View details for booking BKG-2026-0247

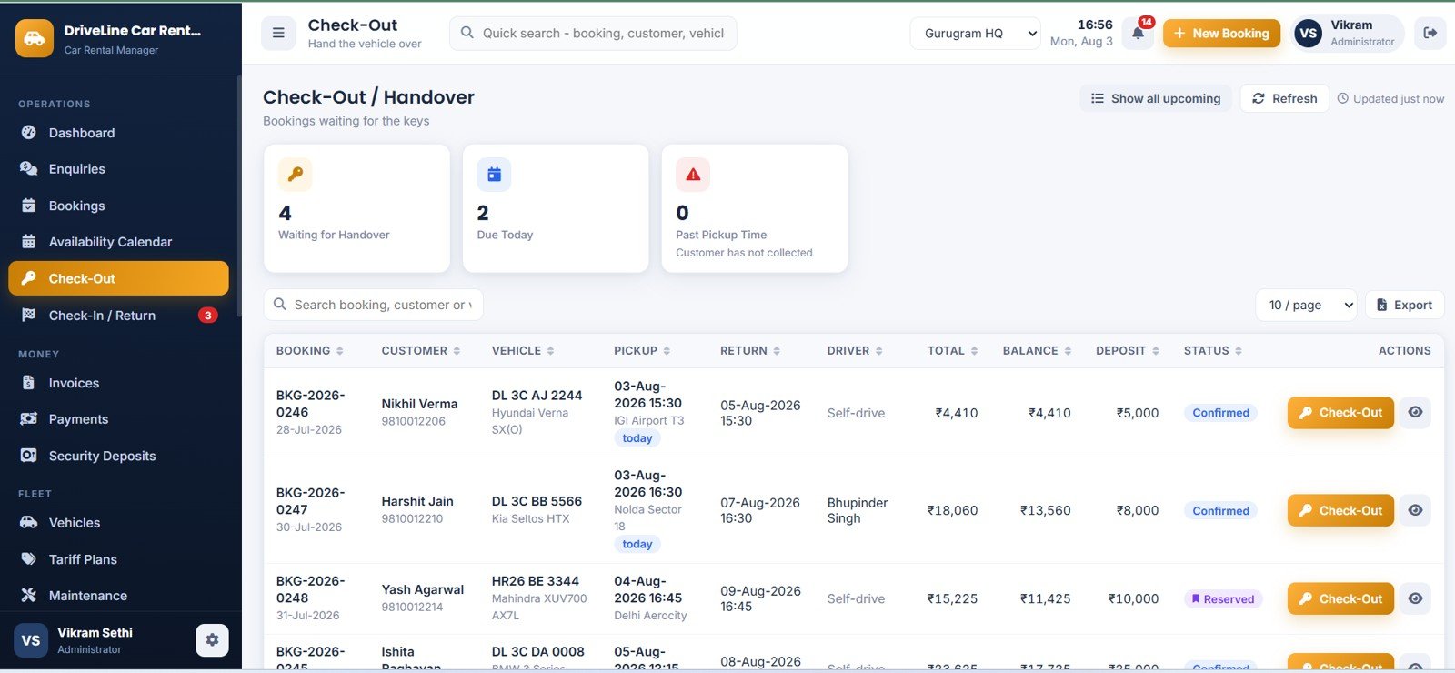coord(1415,510)
